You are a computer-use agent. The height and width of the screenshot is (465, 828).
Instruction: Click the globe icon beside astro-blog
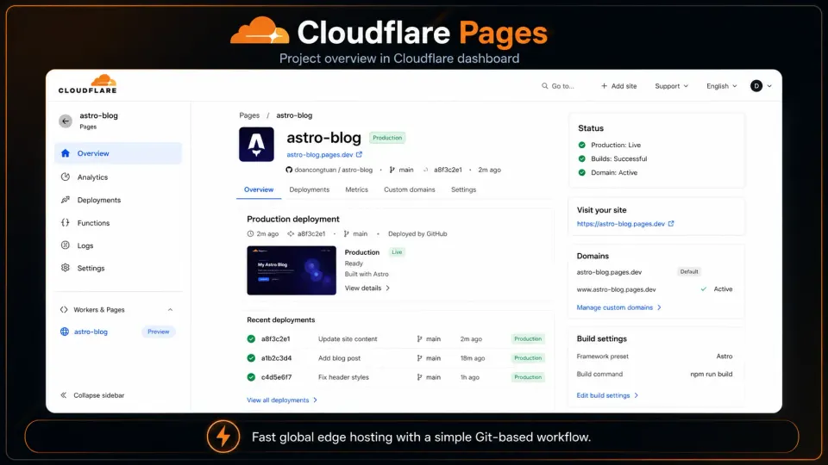click(x=65, y=332)
